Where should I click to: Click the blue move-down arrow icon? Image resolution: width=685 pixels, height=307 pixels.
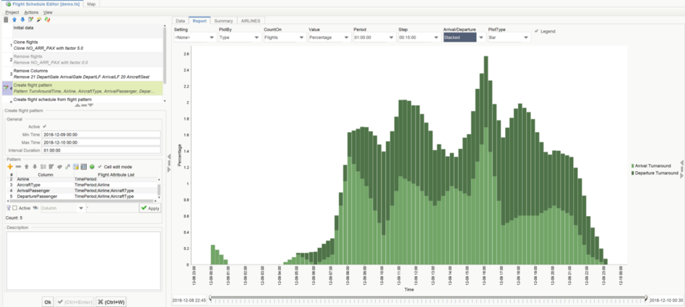click(22, 20)
